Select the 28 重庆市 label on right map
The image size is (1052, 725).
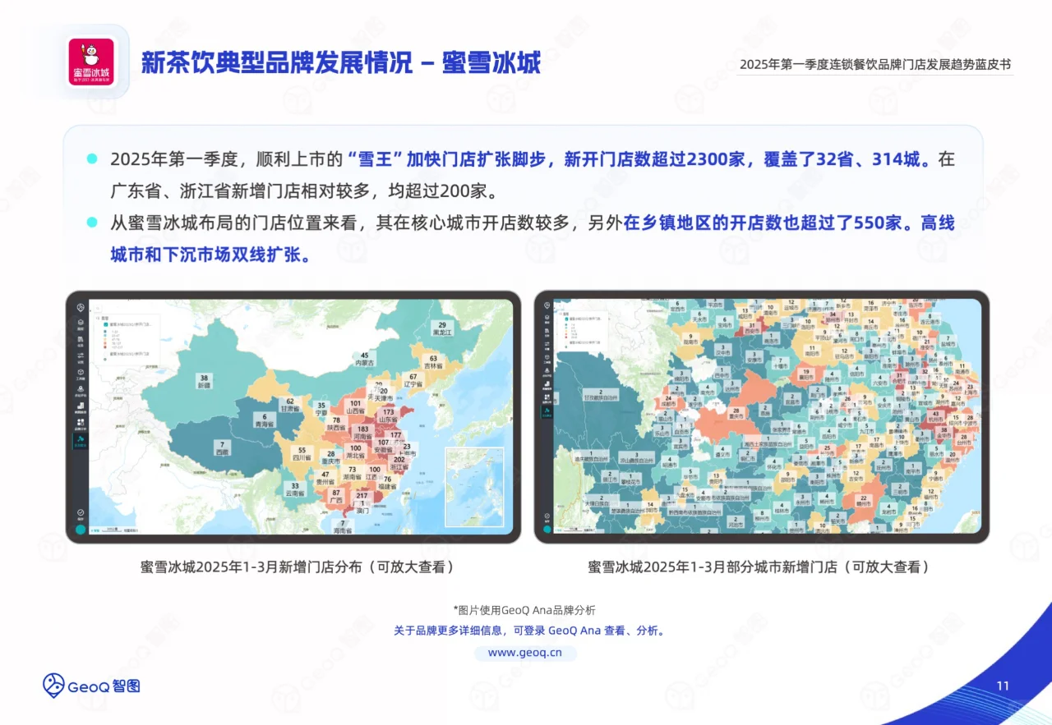point(737,415)
